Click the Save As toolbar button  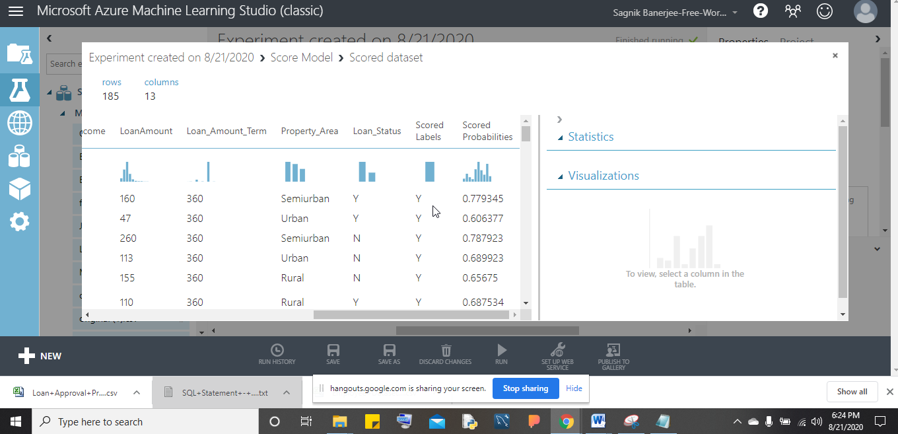coord(389,354)
